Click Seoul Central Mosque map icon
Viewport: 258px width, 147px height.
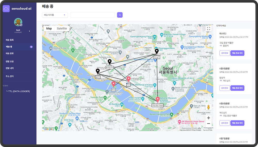pos(173,89)
